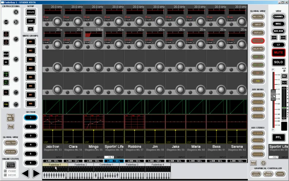Click the CLR button in channel processing
Viewport: 289px width, 181px height.
[6, 22]
